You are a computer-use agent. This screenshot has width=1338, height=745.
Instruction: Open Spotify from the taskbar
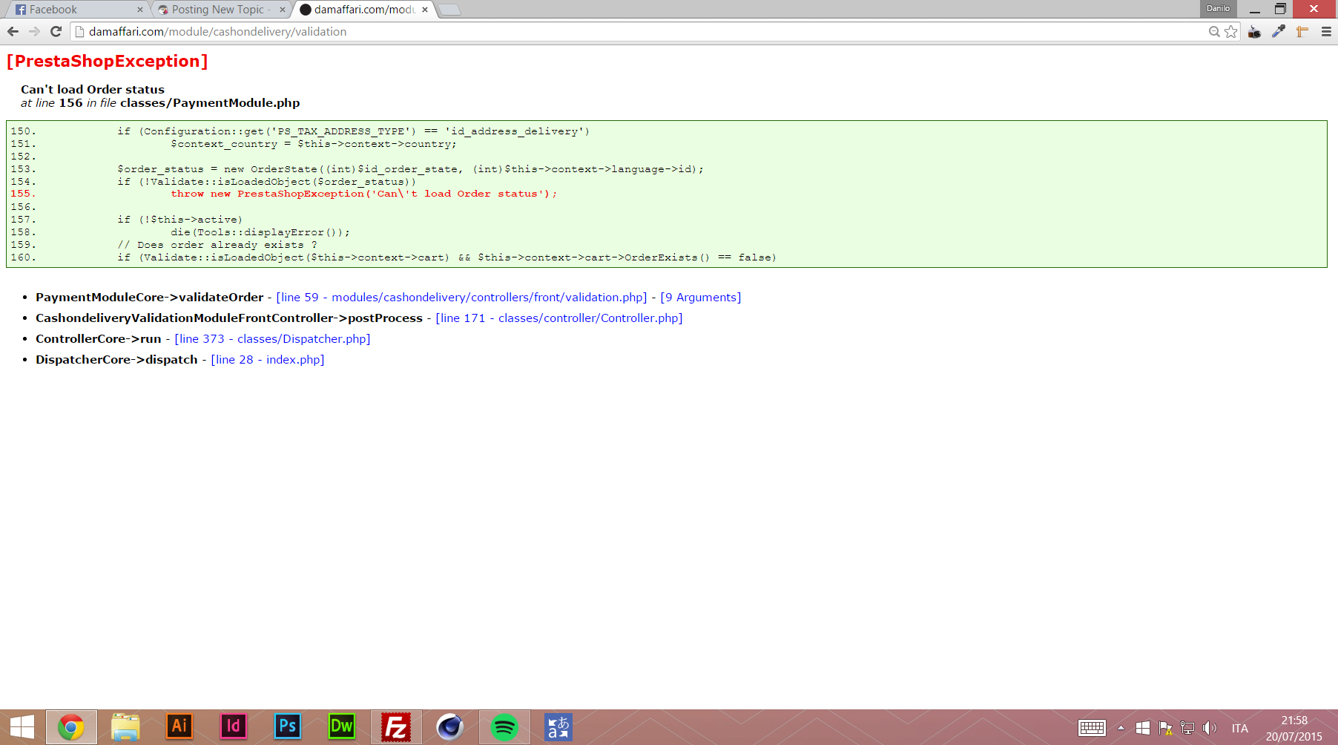tap(504, 727)
